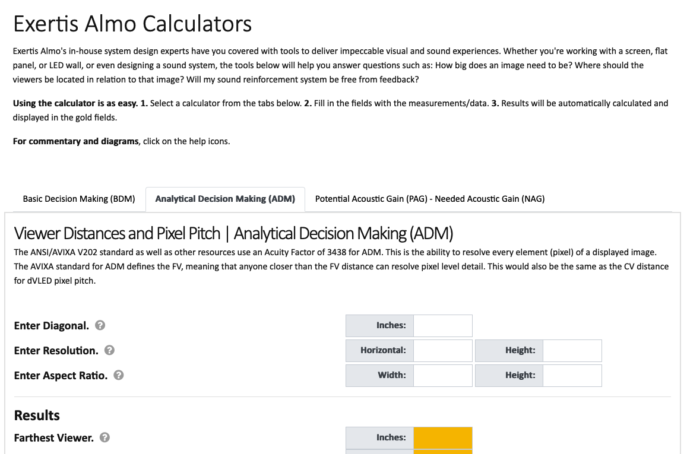Screen dimensions: 687x454
Task: Open the Potential Acoustic Gain (PAG) tab
Action: pyautogui.click(x=429, y=199)
